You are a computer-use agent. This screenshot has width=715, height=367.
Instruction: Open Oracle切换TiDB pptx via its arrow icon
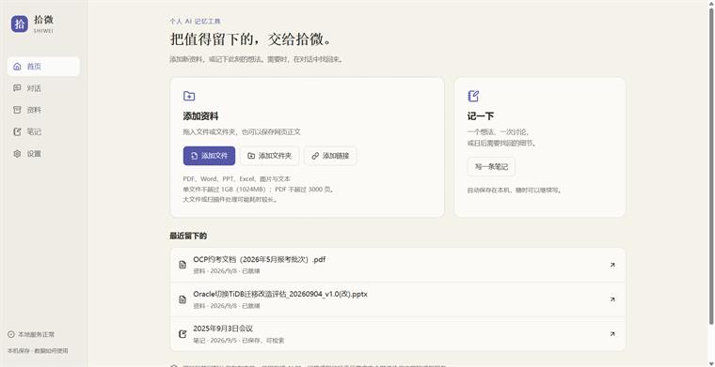(612, 299)
